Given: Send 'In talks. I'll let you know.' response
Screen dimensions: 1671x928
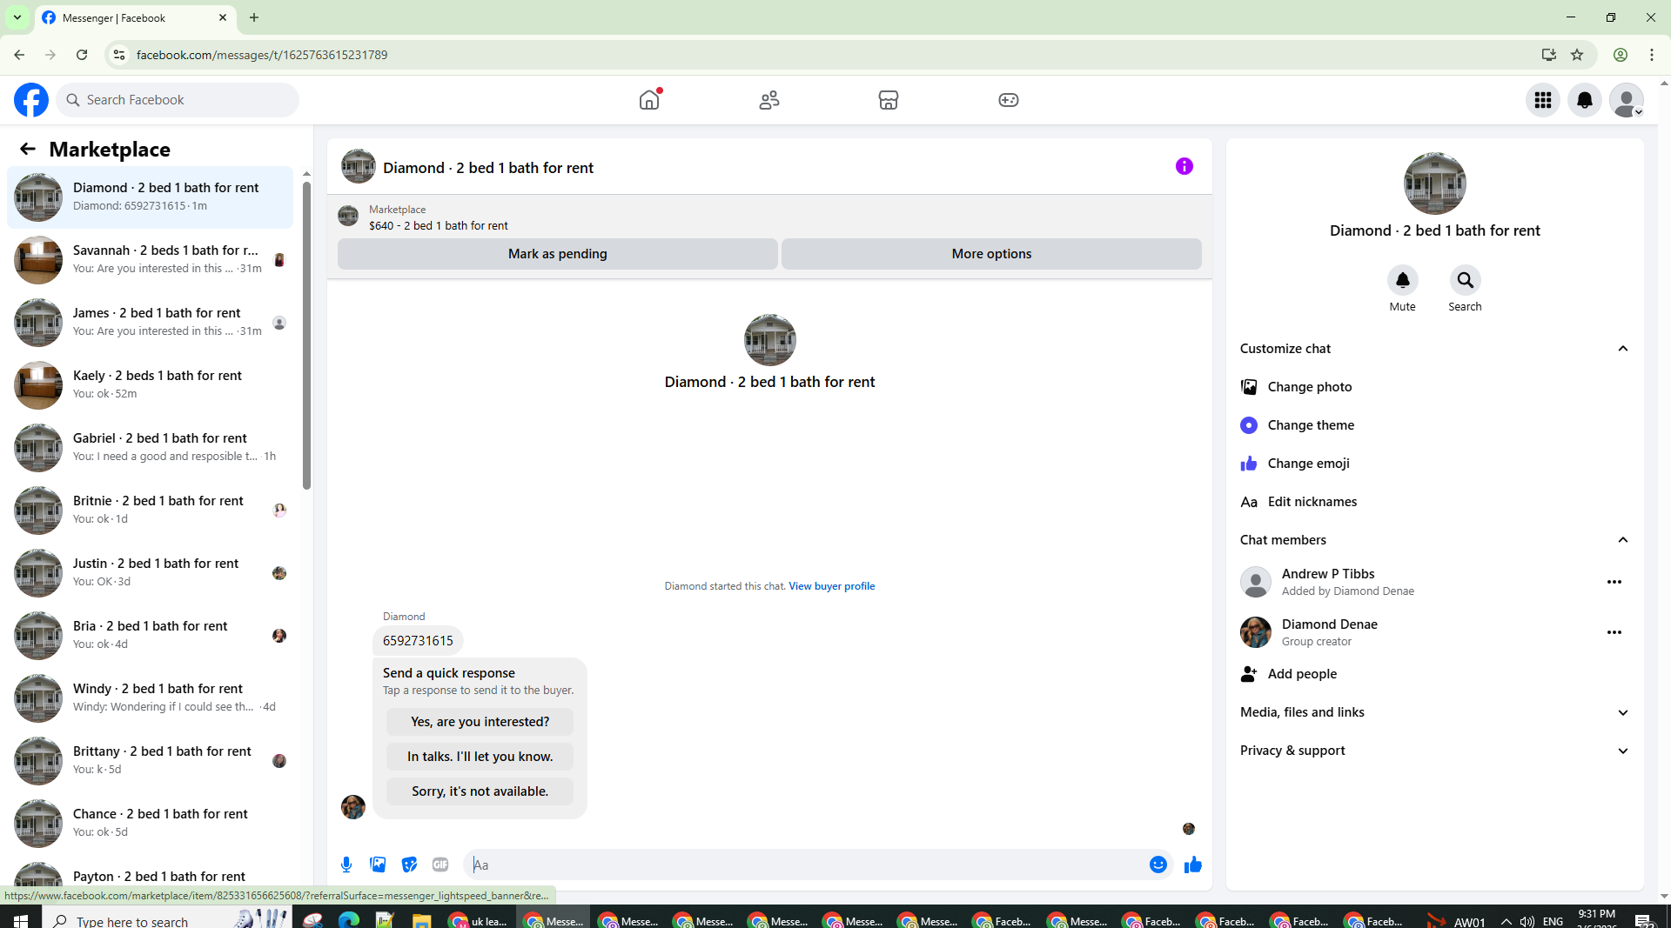Looking at the screenshot, I should (x=480, y=757).
